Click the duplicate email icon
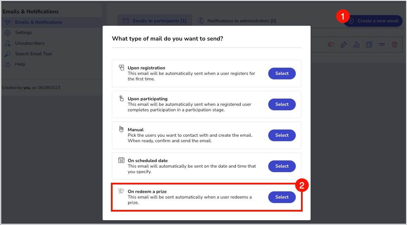Image resolution: width=407 pixels, height=225 pixels. click(369, 45)
